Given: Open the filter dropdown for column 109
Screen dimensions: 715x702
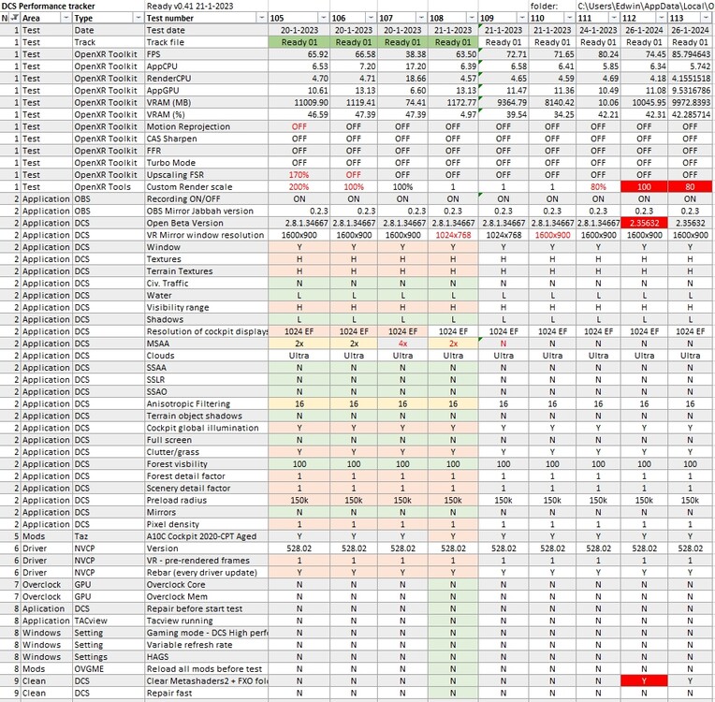Looking at the screenshot, I should (x=522, y=18).
